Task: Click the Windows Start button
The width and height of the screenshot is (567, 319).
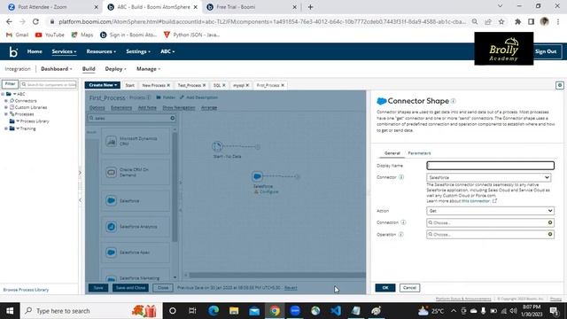Action: click(x=10, y=311)
